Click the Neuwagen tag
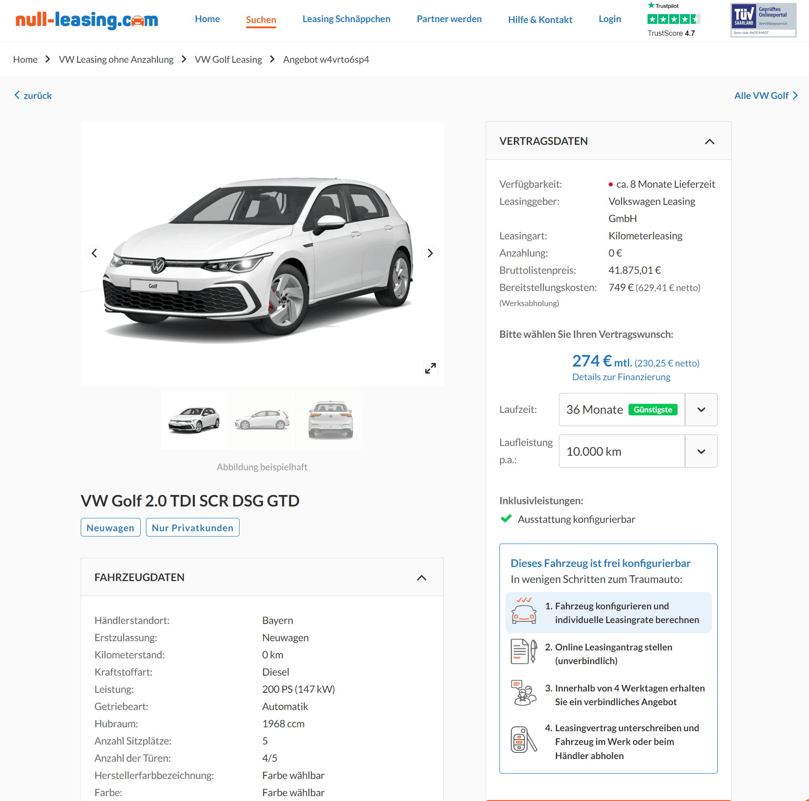 pos(110,528)
